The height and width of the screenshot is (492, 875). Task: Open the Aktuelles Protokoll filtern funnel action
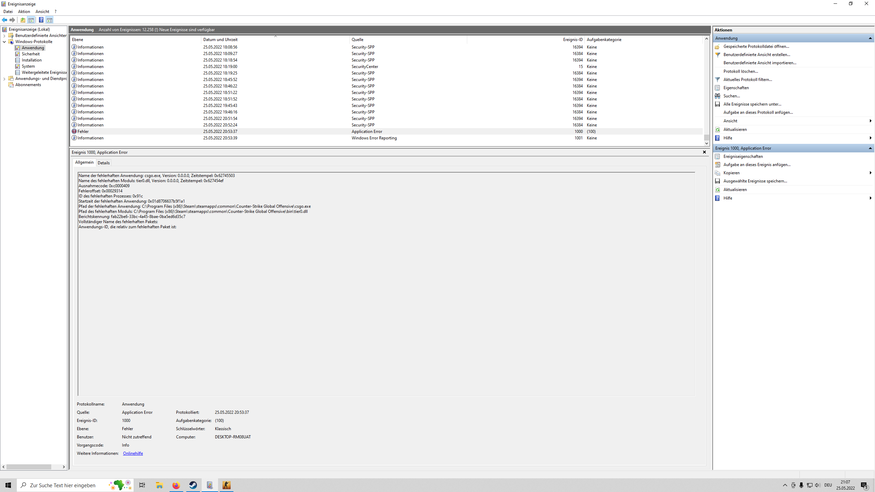pyautogui.click(x=748, y=79)
